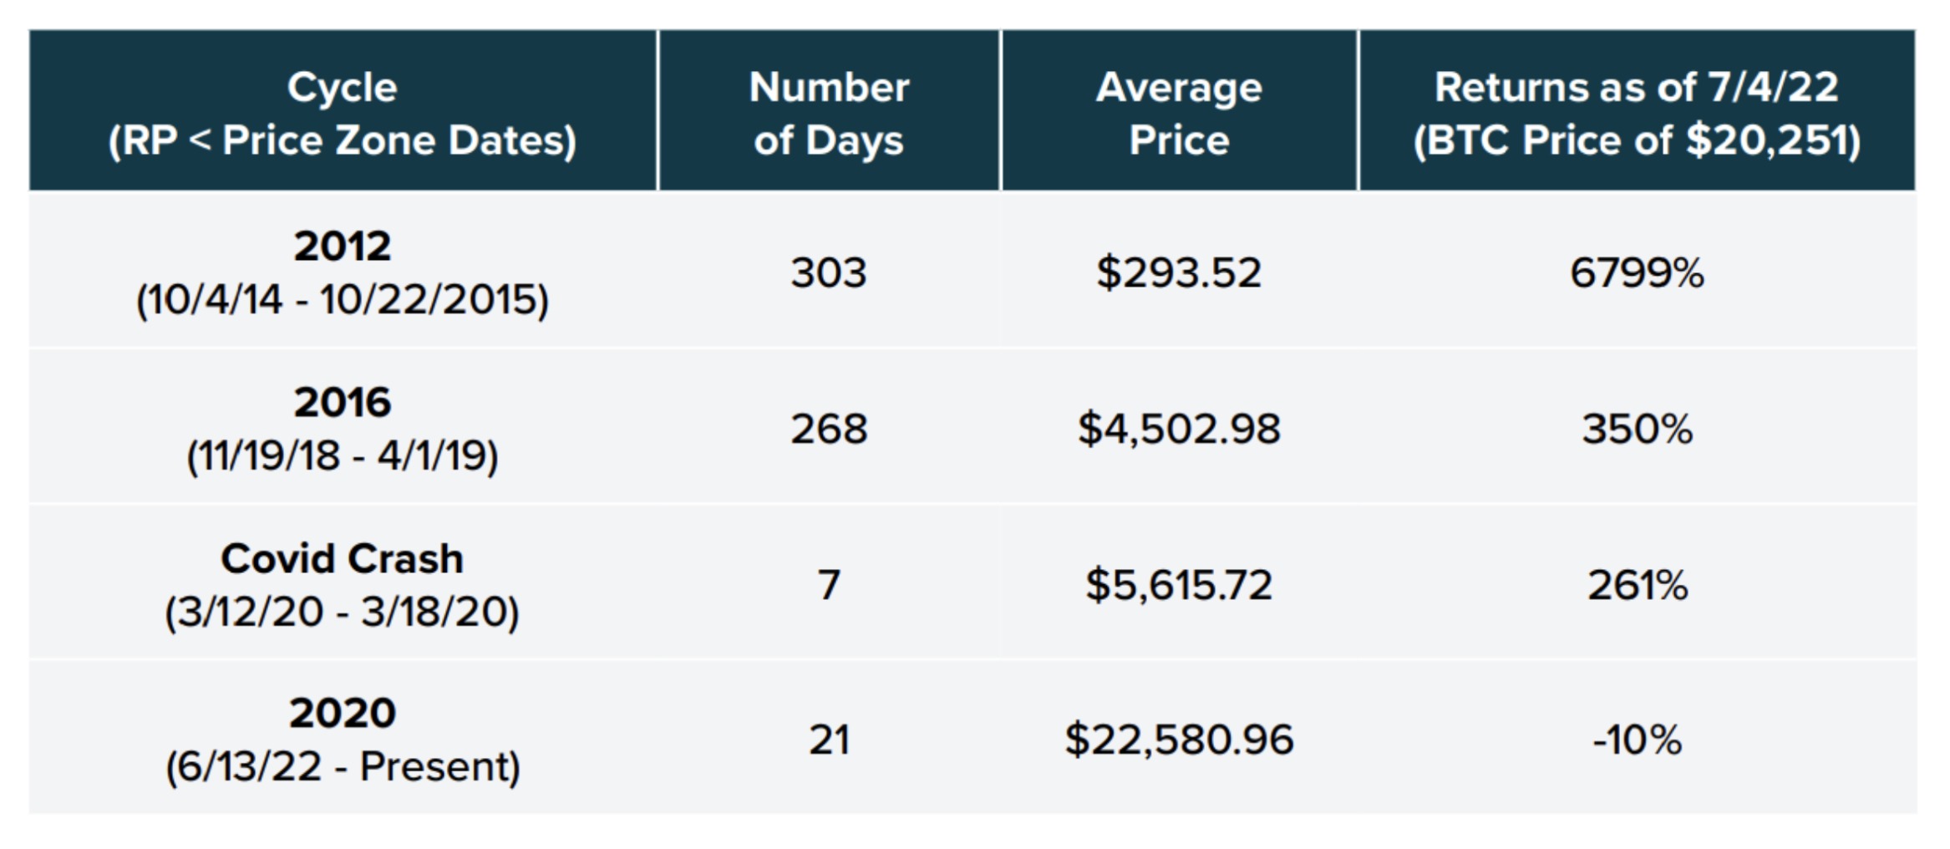Click the 2012 cycle row label
1950x849 pixels.
[343, 272]
